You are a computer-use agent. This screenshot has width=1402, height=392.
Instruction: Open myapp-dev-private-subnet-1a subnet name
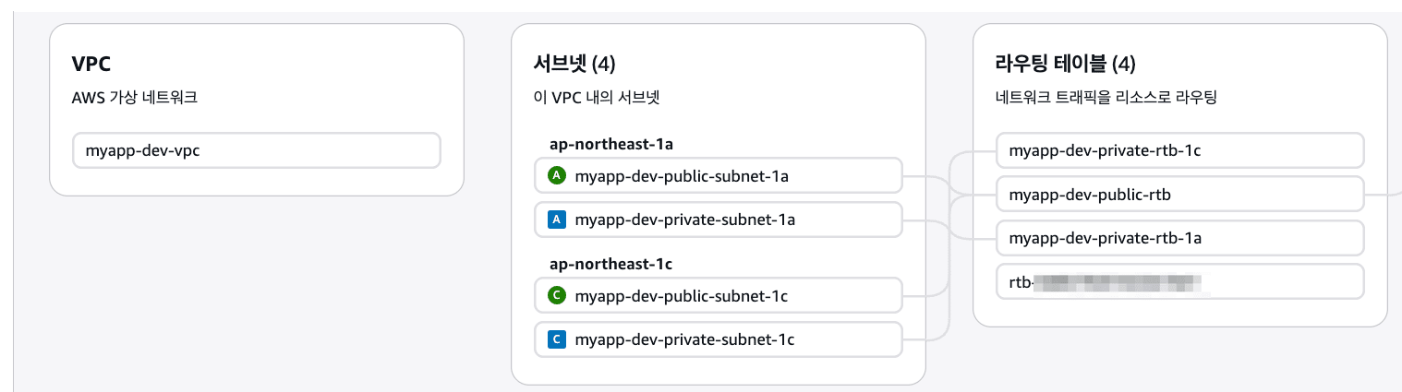[x=684, y=220]
